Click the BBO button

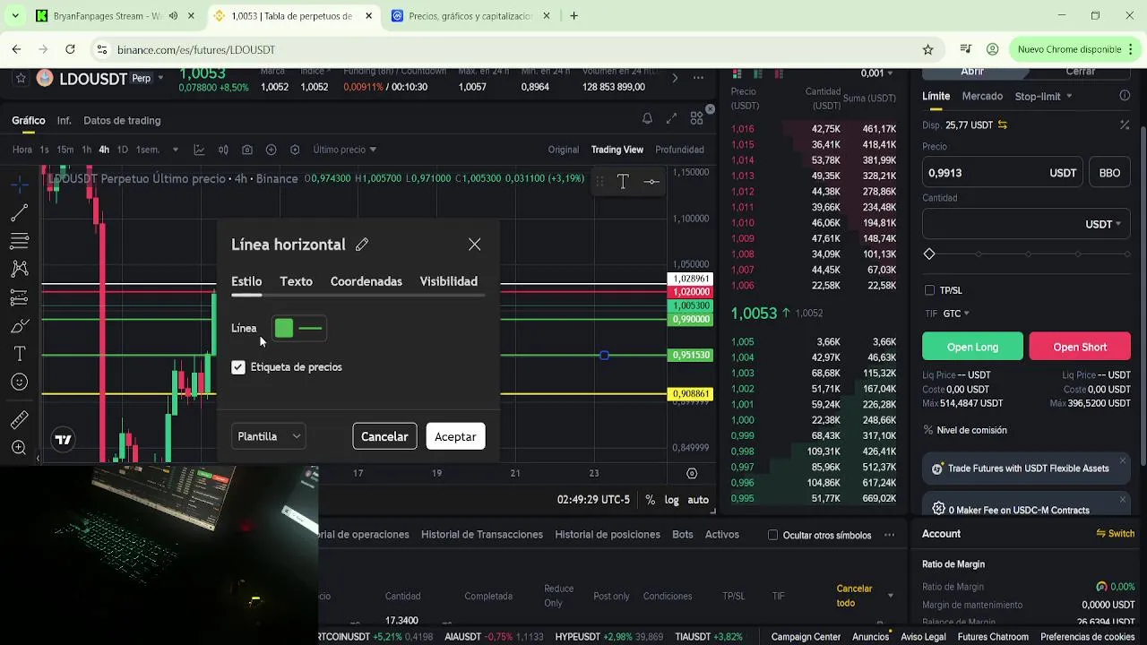point(1109,173)
